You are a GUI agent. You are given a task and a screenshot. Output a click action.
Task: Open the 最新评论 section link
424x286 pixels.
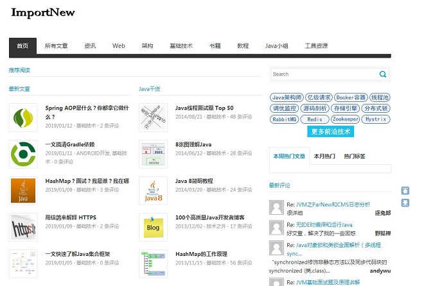[x=279, y=185]
